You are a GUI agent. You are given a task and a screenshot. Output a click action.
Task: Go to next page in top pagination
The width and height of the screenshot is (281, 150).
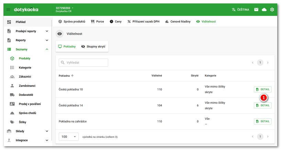(268, 63)
